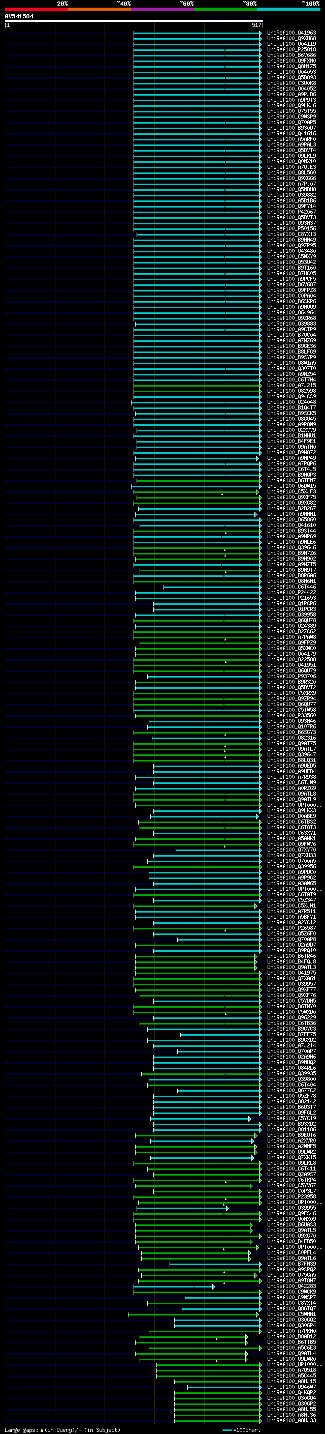Open hit UniRef100_O04119

point(291,44)
